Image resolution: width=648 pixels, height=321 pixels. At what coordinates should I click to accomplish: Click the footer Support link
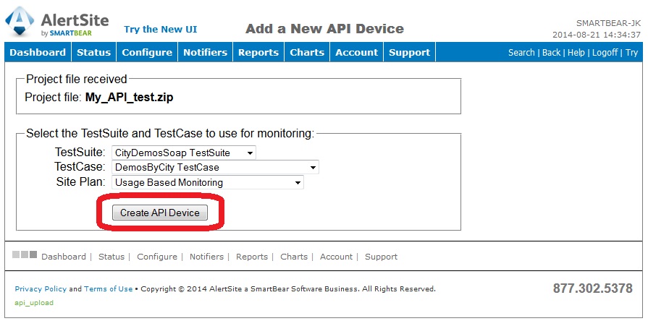click(381, 257)
